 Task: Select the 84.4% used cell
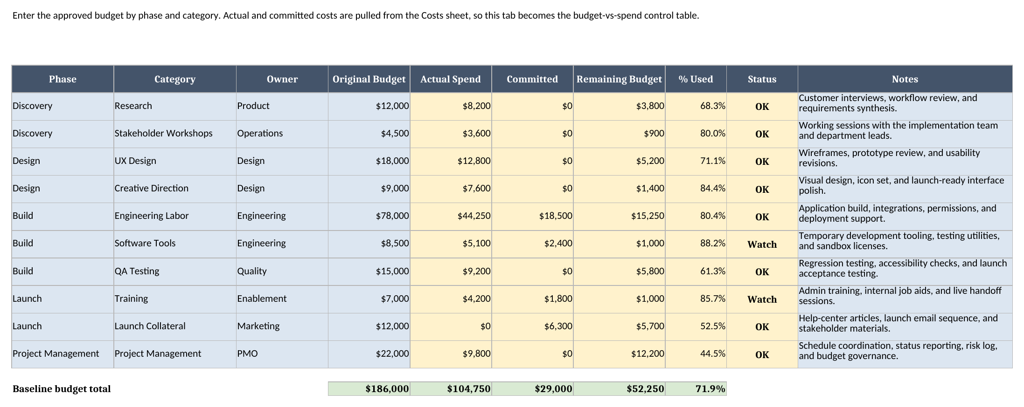pyautogui.click(x=696, y=189)
